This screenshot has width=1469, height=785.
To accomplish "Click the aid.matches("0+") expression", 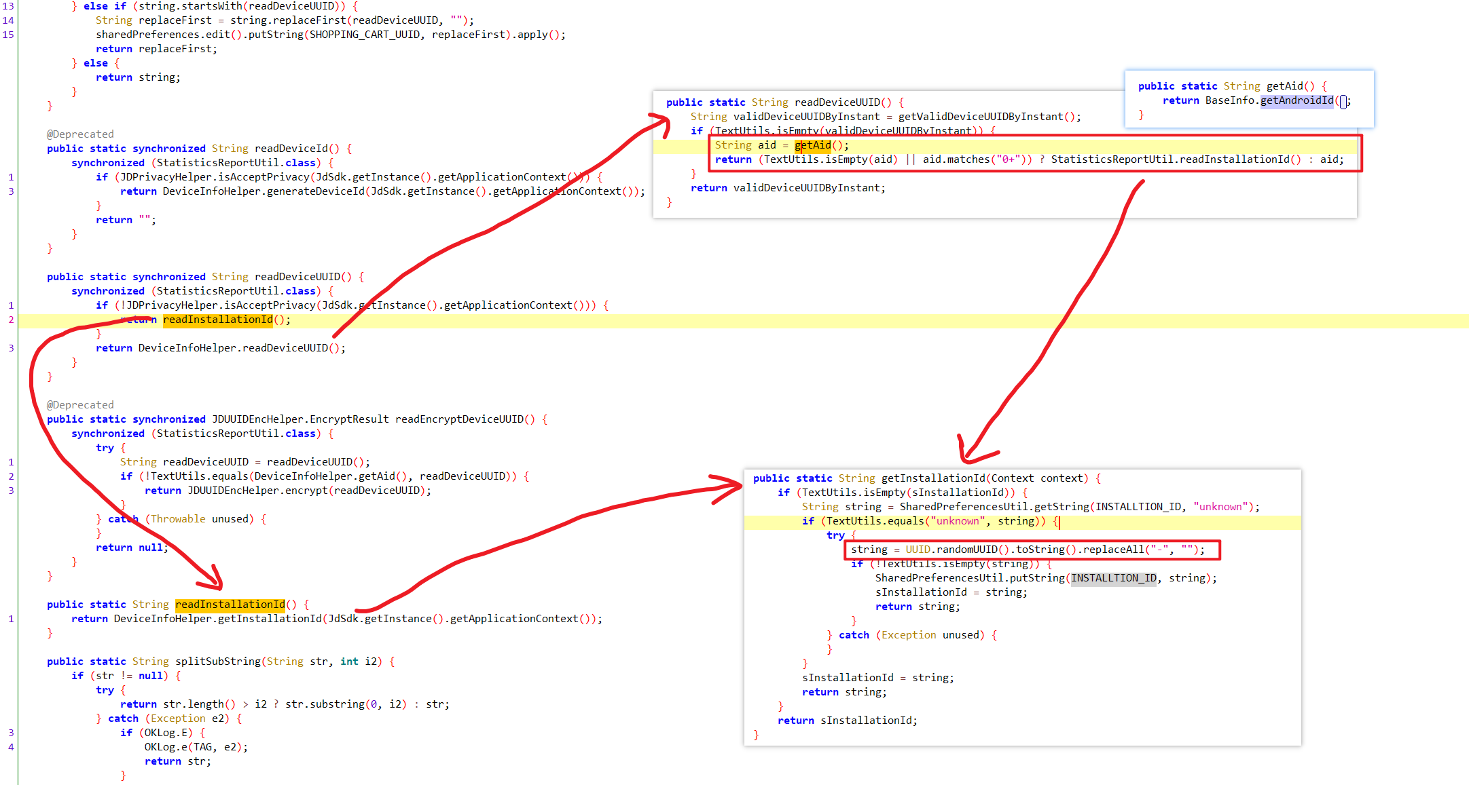I will [x=977, y=159].
